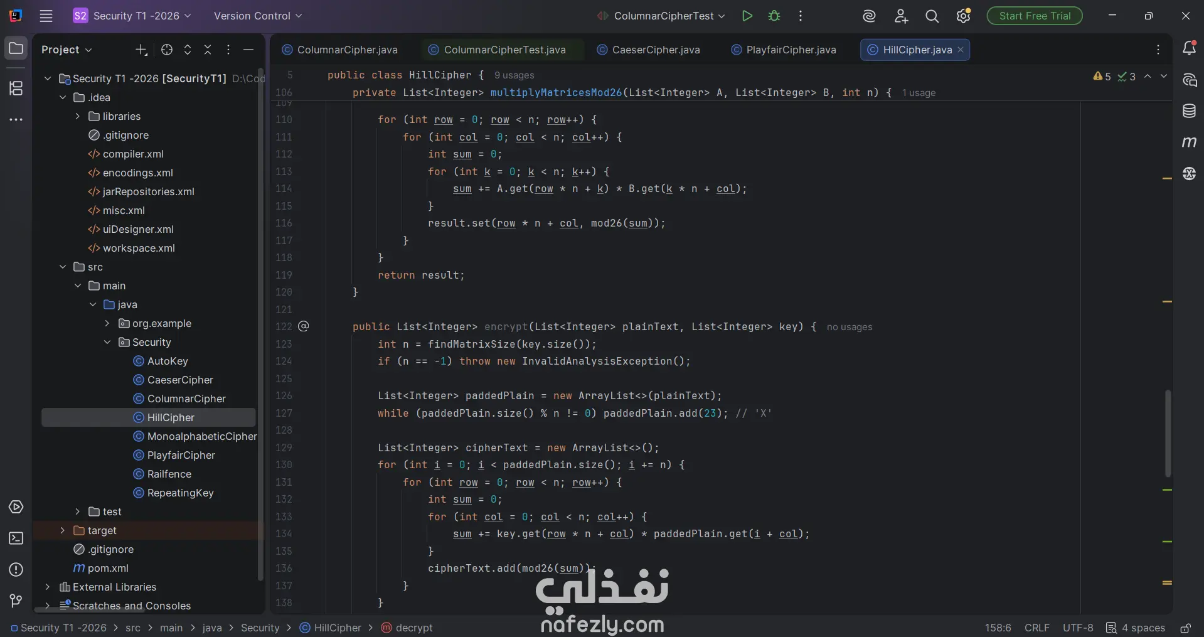Select the pom.xml file
This screenshot has height=637, width=1204.
(101, 568)
